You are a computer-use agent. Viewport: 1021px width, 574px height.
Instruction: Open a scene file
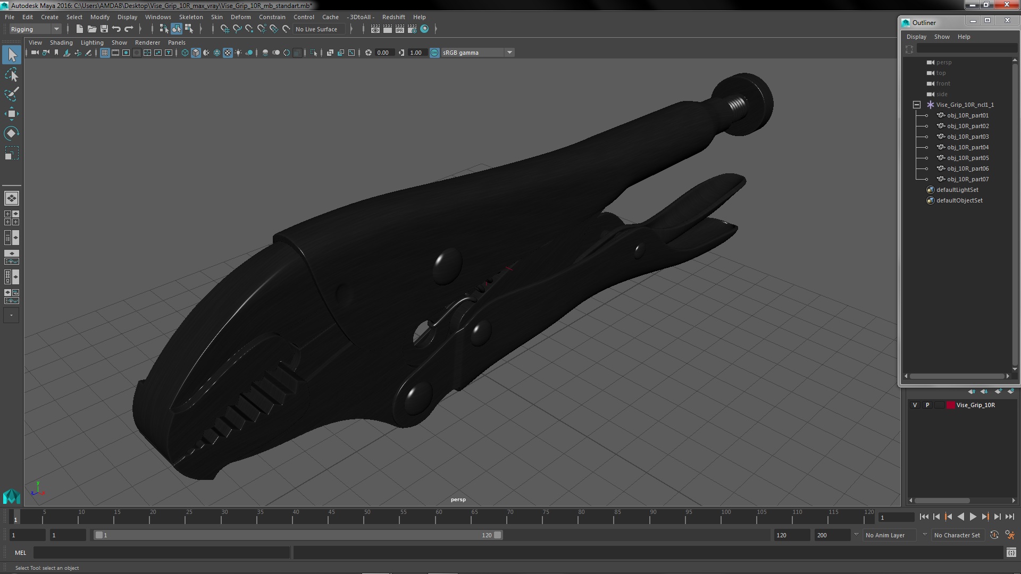pyautogui.click(x=92, y=29)
